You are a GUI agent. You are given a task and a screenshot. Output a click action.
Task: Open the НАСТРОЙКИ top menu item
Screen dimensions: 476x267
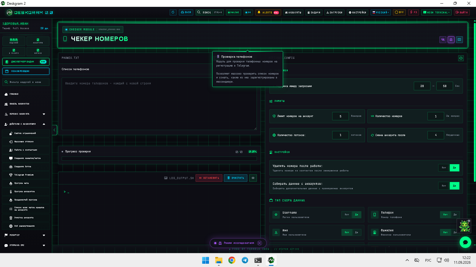point(358,12)
